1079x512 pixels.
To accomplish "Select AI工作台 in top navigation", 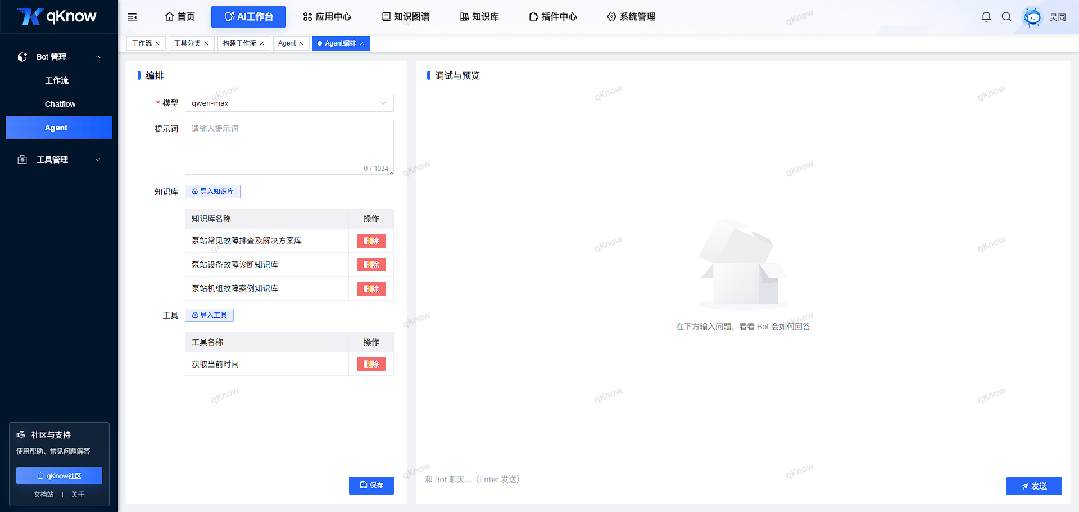I will [248, 17].
